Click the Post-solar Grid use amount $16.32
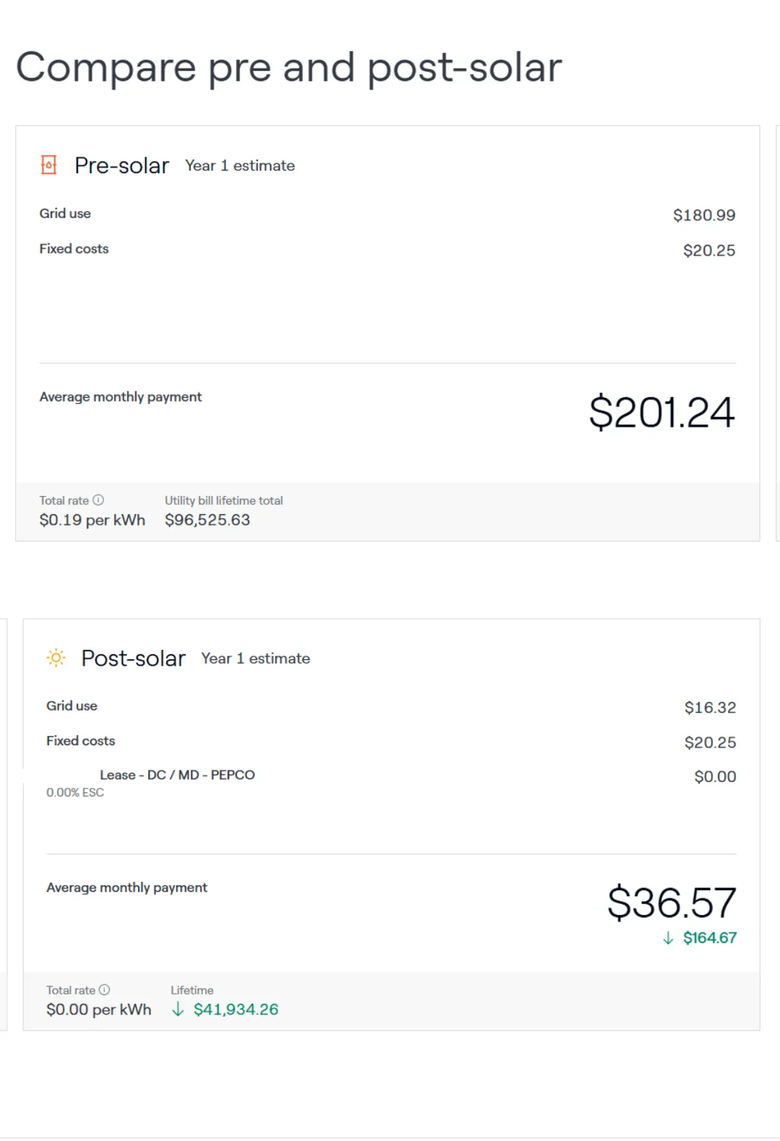Viewport: 780px width, 1141px height. (x=710, y=708)
